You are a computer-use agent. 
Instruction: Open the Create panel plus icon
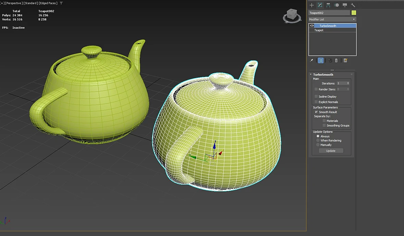tap(312, 5)
